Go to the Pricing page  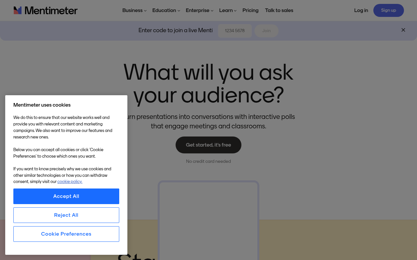tap(251, 10)
